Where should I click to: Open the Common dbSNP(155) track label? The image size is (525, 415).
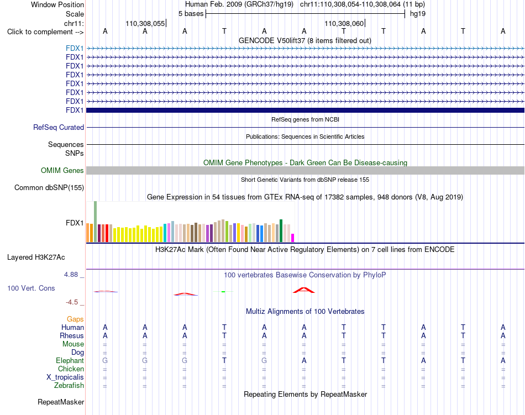click(x=49, y=187)
